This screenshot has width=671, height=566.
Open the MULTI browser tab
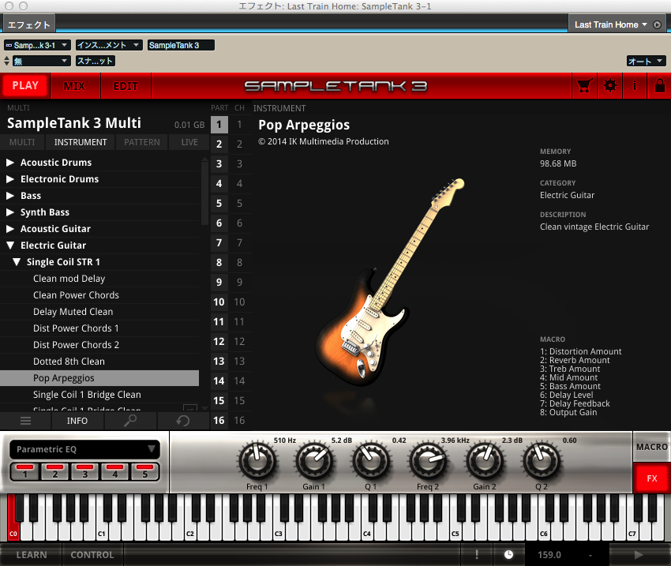click(x=22, y=142)
